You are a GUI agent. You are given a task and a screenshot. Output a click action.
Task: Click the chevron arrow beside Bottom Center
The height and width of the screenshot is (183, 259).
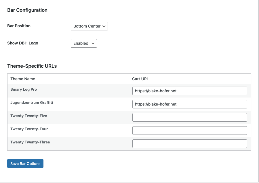pyautogui.click(x=104, y=26)
